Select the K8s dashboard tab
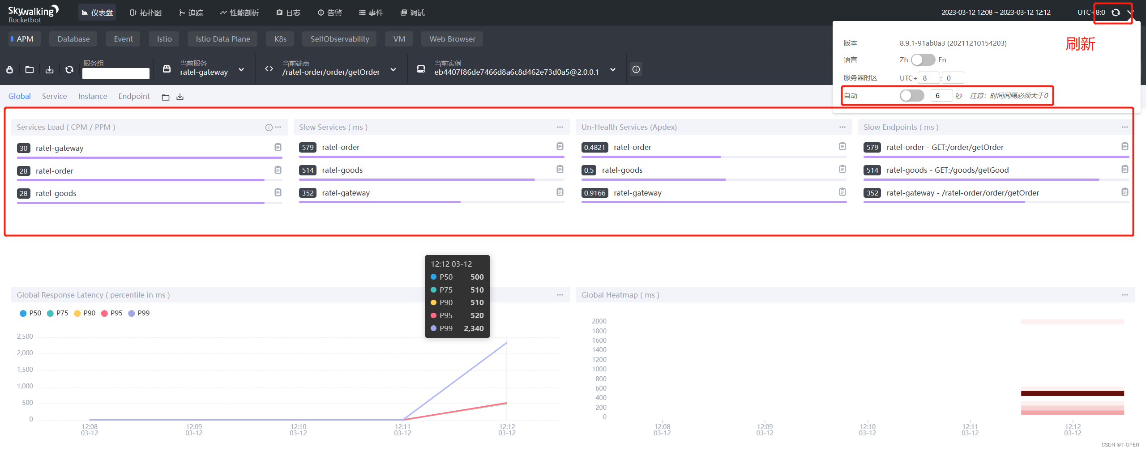The height and width of the screenshot is (451, 1146). pos(280,39)
